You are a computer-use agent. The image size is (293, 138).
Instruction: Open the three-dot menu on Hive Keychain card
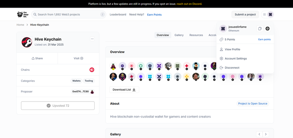[x=92, y=39]
